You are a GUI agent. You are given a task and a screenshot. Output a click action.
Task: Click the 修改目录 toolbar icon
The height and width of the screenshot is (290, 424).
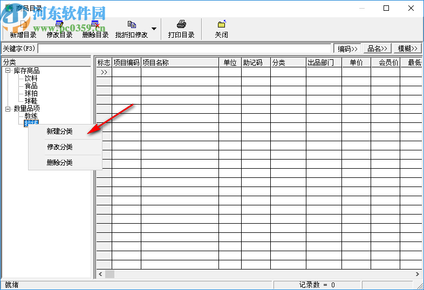(x=59, y=24)
